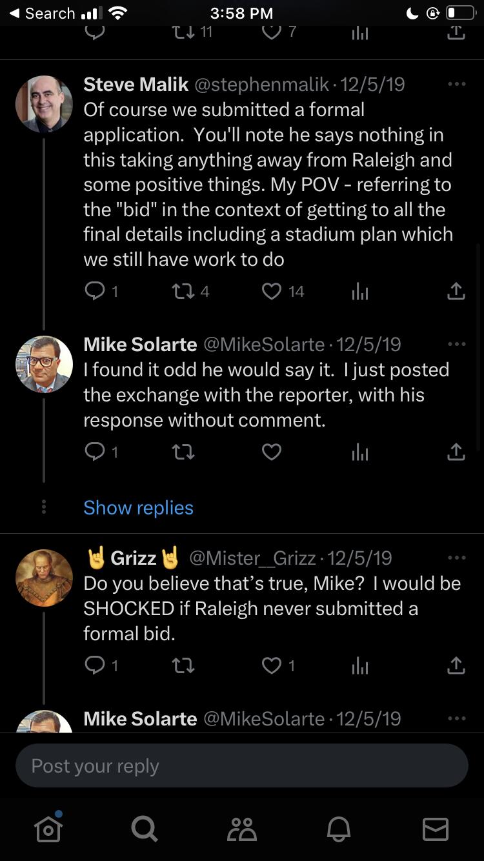
Task: Open more options for Grizz's tweet
Action: tap(456, 558)
